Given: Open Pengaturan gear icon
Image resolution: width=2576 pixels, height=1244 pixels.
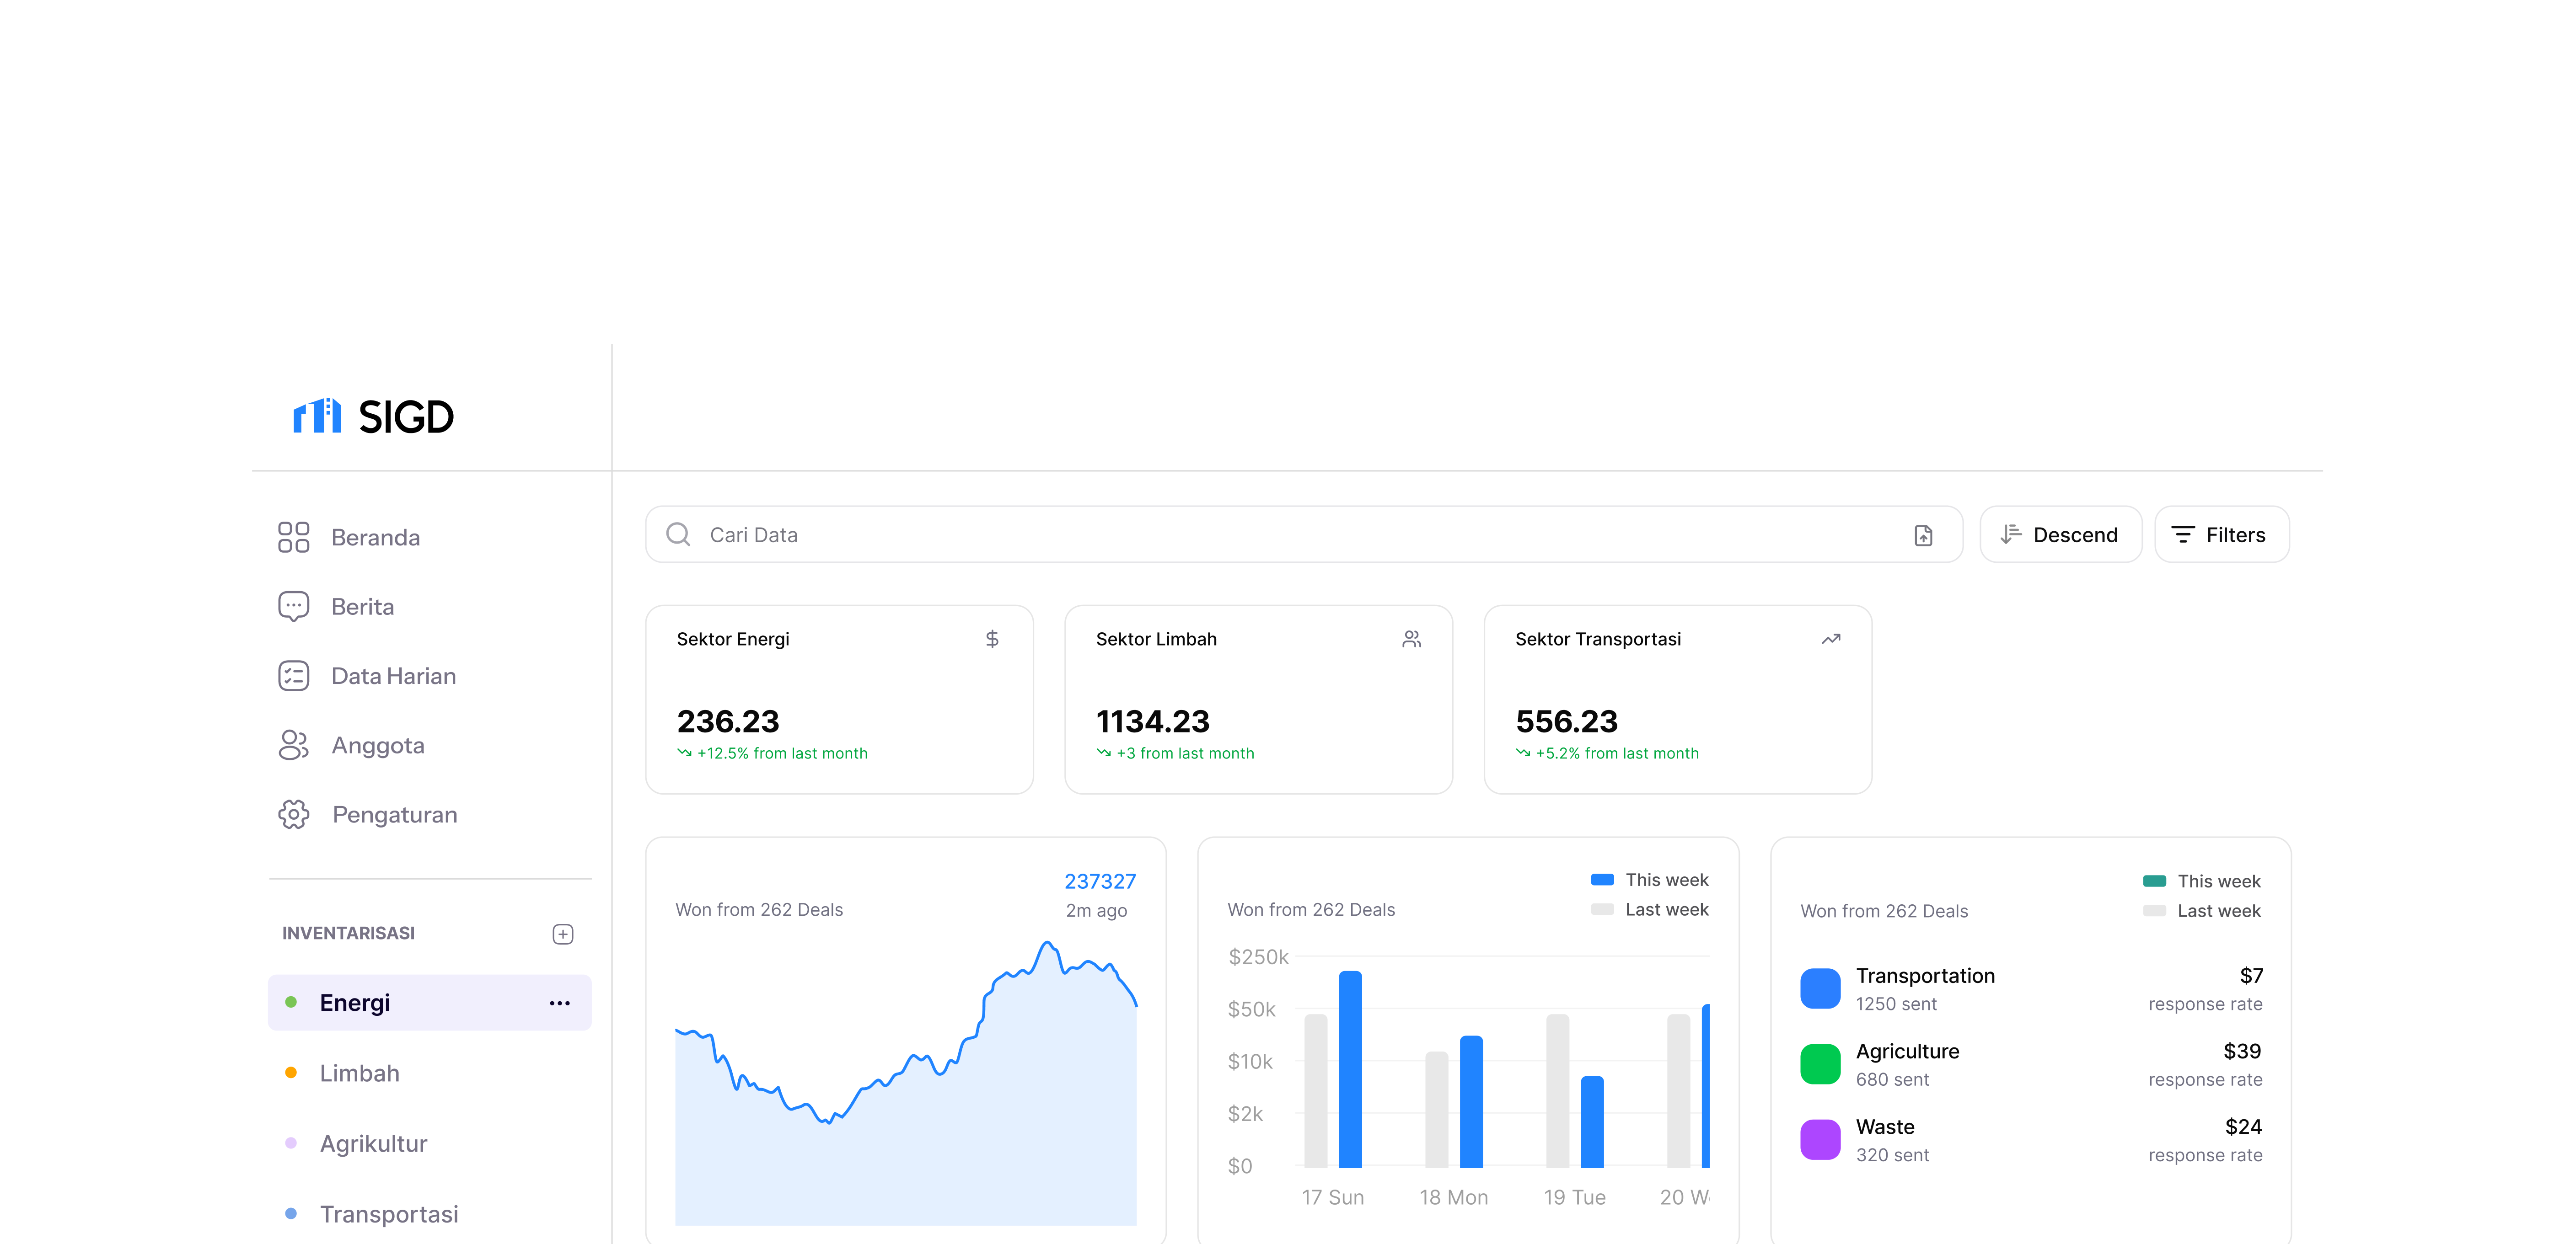Looking at the screenshot, I should pyautogui.click(x=293, y=814).
